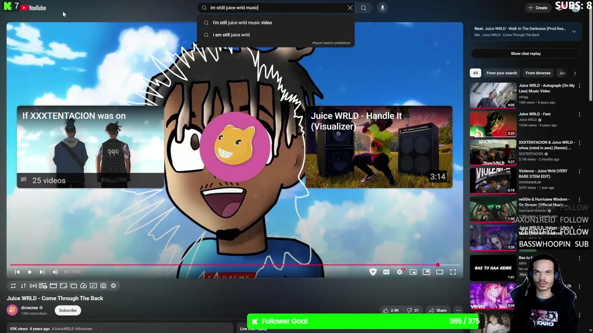Open 'Report search predictions' link

pos(331,43)
